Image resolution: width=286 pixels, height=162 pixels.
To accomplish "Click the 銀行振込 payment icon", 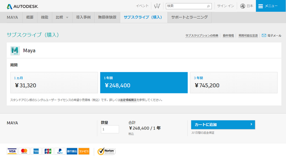I will 72,151.
